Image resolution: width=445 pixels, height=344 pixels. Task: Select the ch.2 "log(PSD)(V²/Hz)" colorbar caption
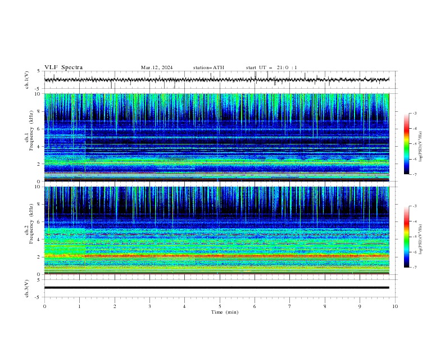tap(420, 239)
